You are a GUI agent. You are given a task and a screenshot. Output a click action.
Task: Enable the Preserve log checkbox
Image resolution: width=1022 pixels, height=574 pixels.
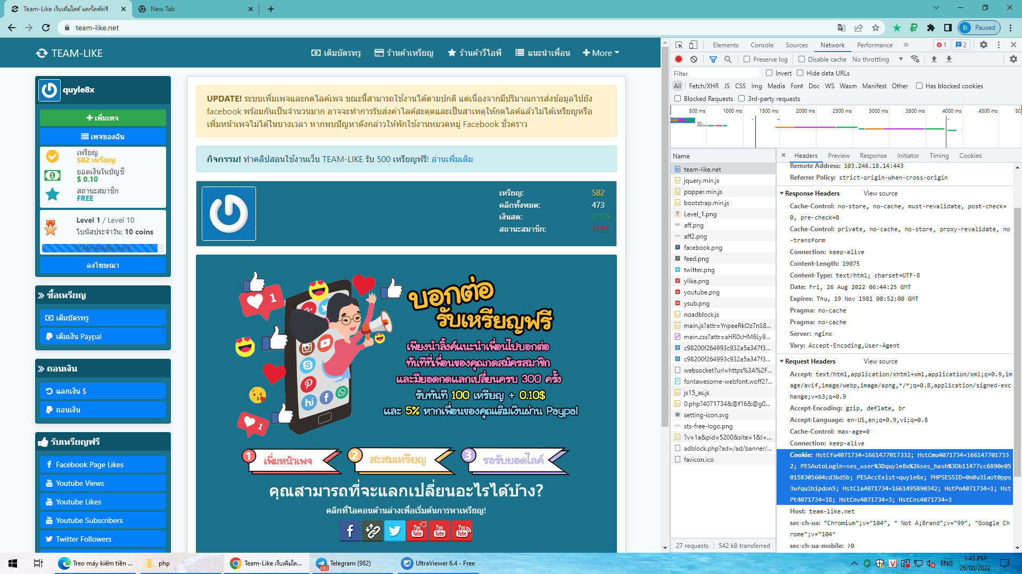tap(747, 60)
